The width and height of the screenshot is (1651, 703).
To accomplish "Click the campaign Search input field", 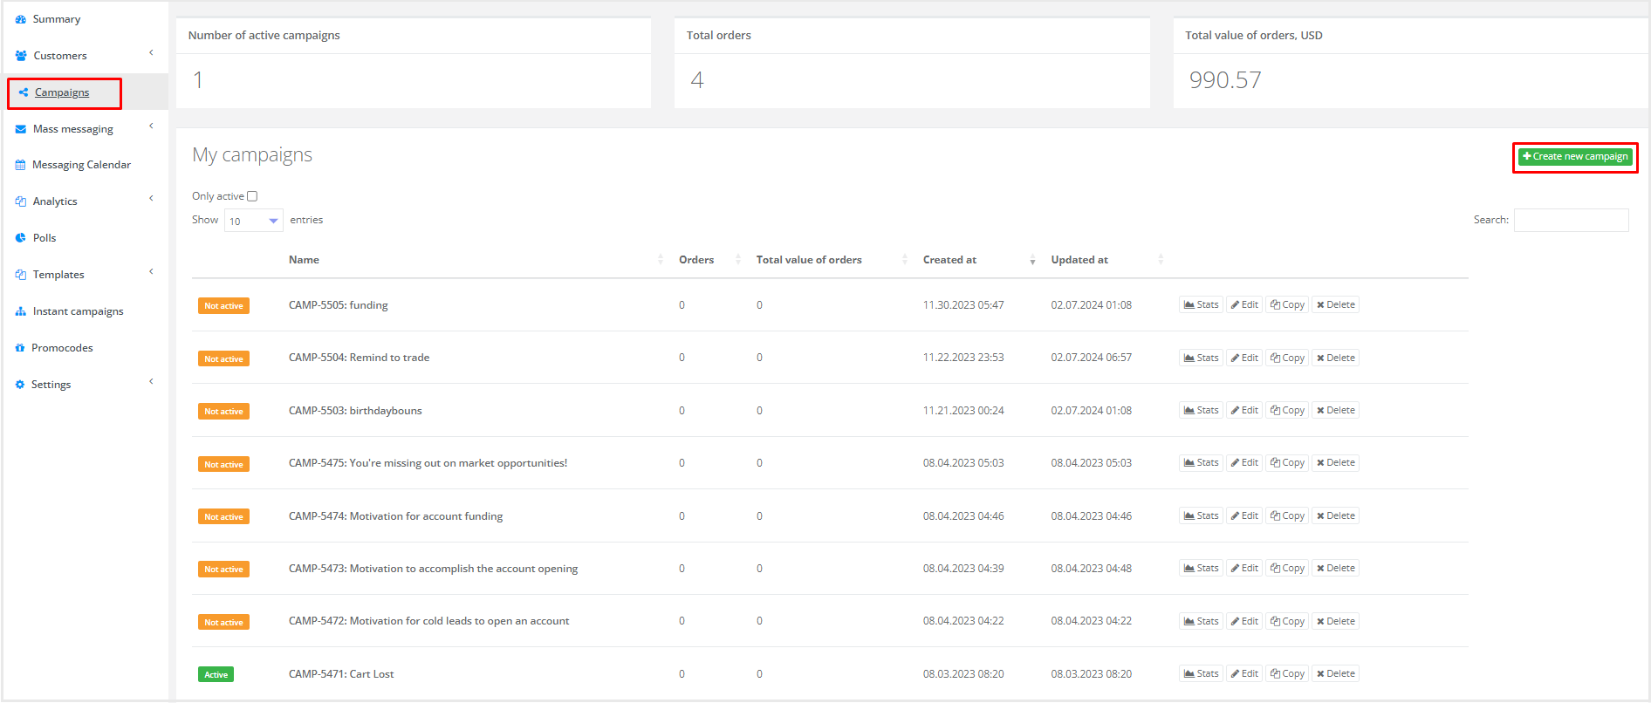I will click(x=1571, y=221).
